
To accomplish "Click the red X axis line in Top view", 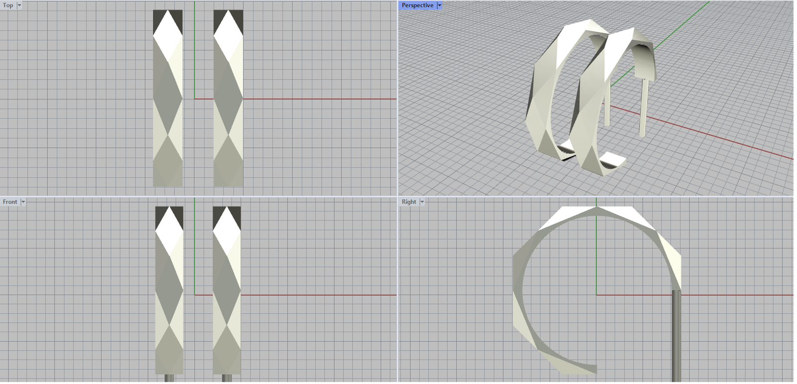I will point(319,99).
